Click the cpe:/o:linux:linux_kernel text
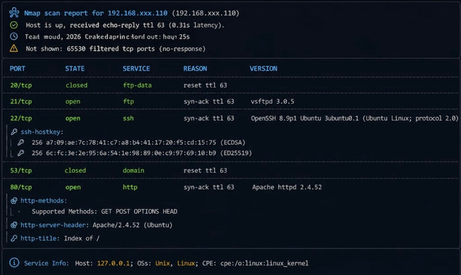The image size is (461, 275). coord(264,263)
